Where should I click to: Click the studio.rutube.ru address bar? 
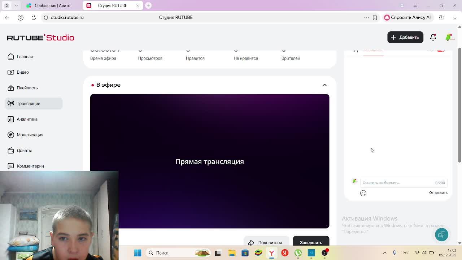pos(67,17)
